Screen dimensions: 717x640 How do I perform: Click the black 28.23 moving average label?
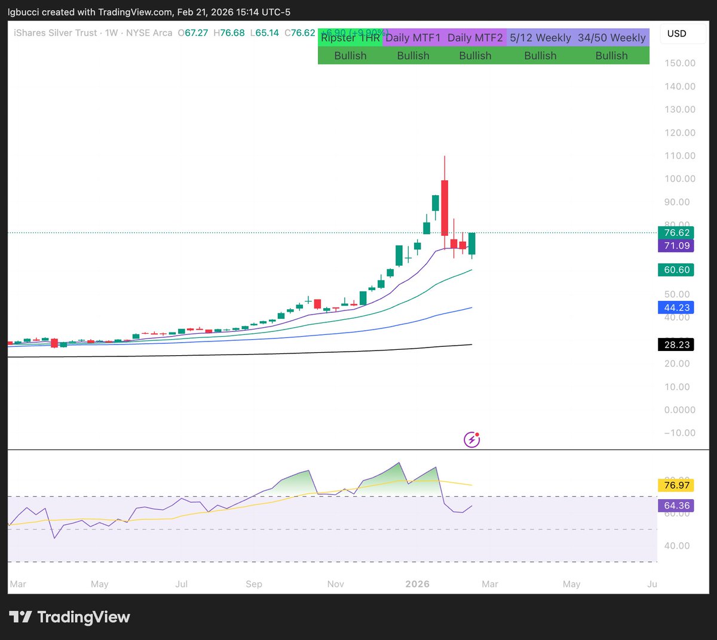(x=676, y=344)
